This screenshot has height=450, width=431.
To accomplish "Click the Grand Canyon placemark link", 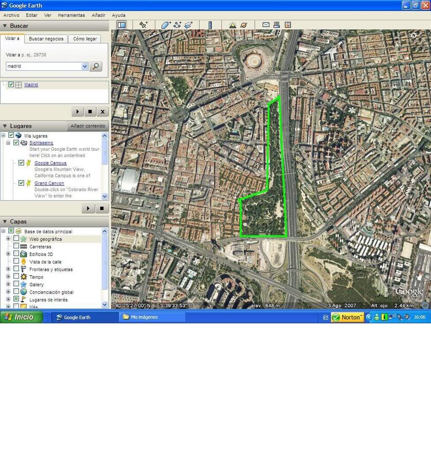I will (49, 183).
